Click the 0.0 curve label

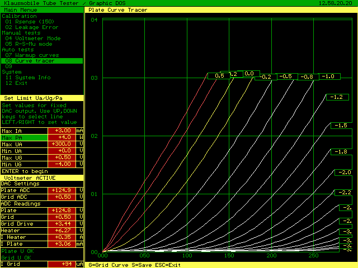(x=248, y=74)
